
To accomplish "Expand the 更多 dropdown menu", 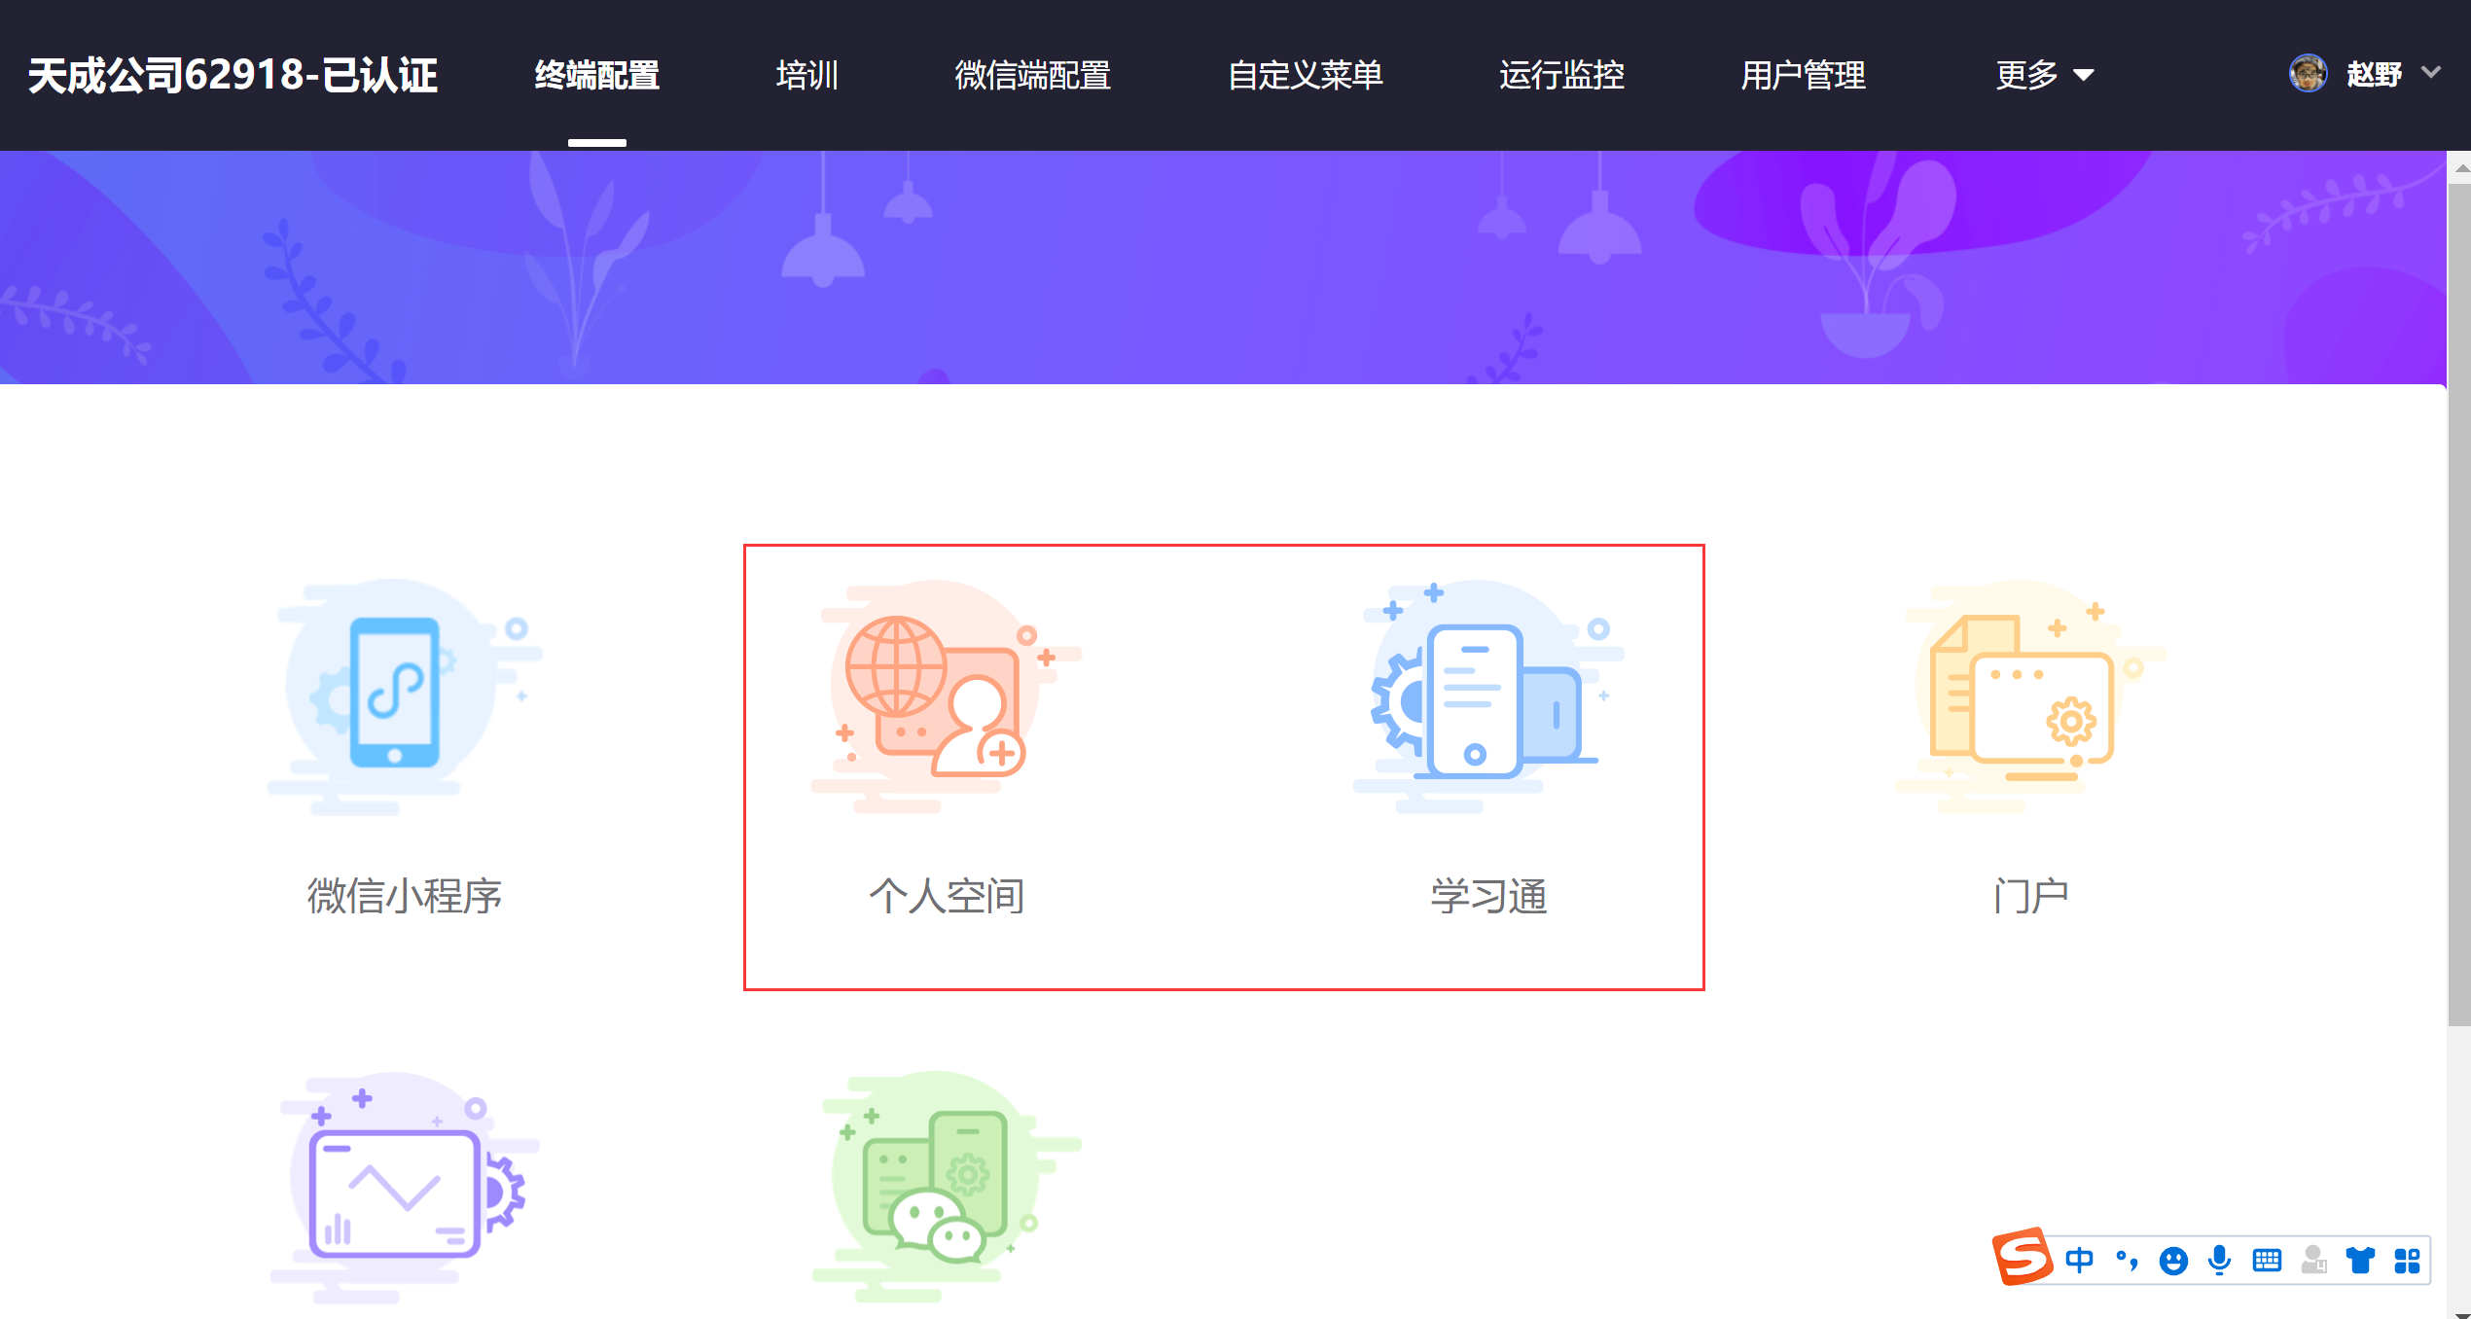I will pyautogui.click(x=2044, y=75).
